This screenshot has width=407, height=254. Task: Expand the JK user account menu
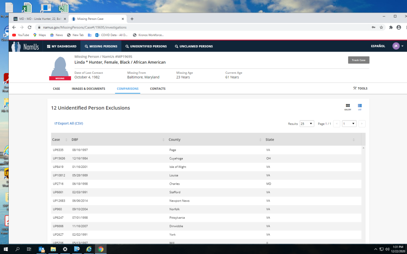click(398, 46)
